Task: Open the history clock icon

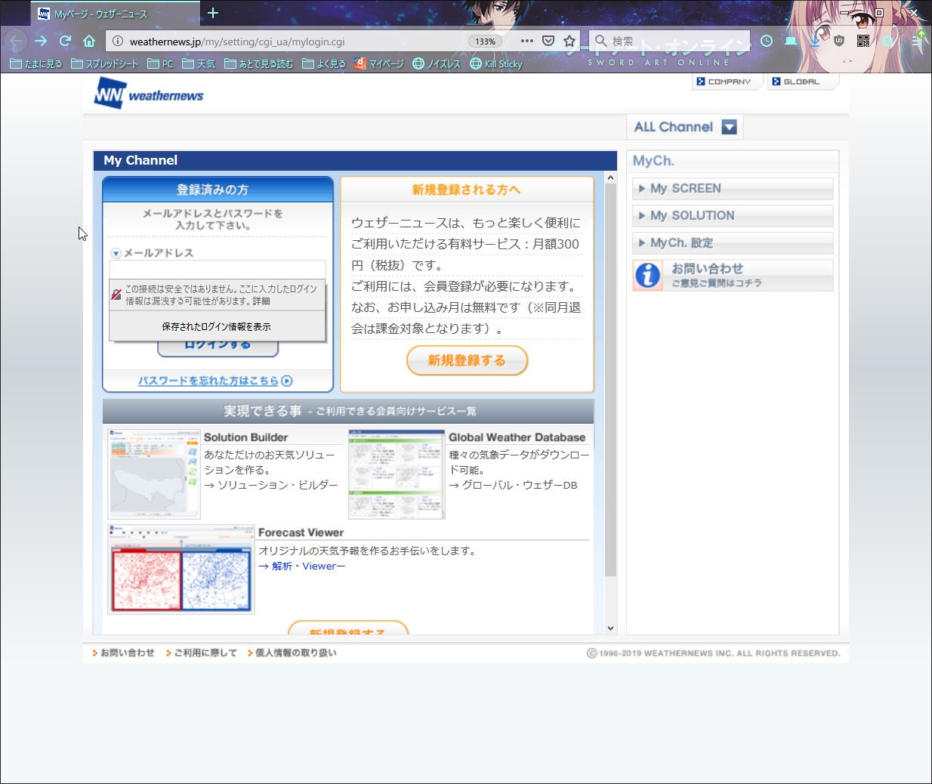Action: pyautogui.click(x=767, y=41)
